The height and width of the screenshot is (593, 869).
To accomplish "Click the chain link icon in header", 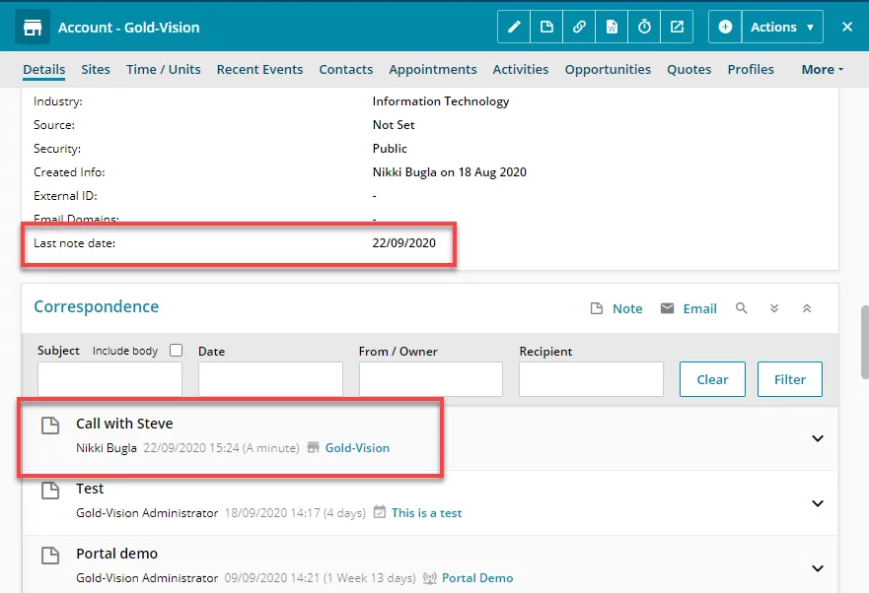I will (x=579, y=27).
